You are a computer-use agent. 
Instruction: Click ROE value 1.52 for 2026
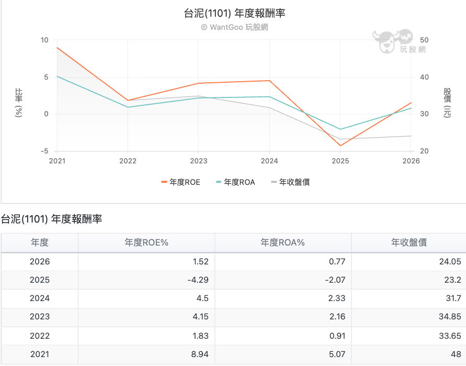(x=201, y=262)
